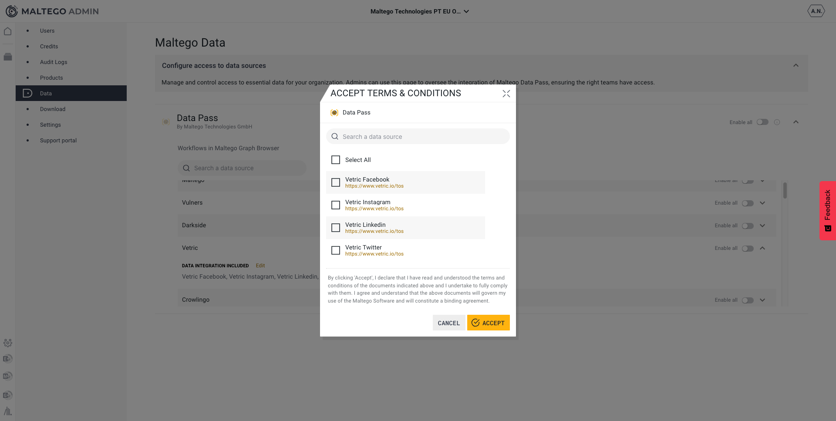
Task: Open Vetric Linkedin terms of service link
Action: (374, 231)
